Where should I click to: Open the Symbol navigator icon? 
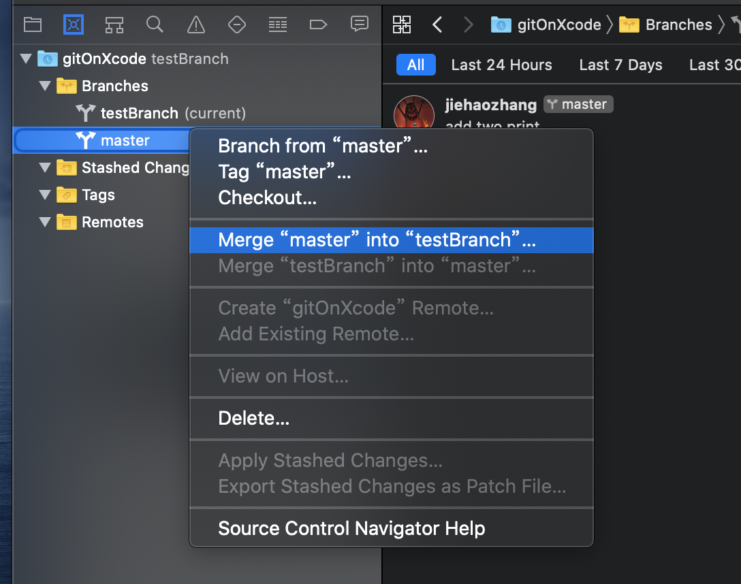pyautogui.click(x=114, y=25)
